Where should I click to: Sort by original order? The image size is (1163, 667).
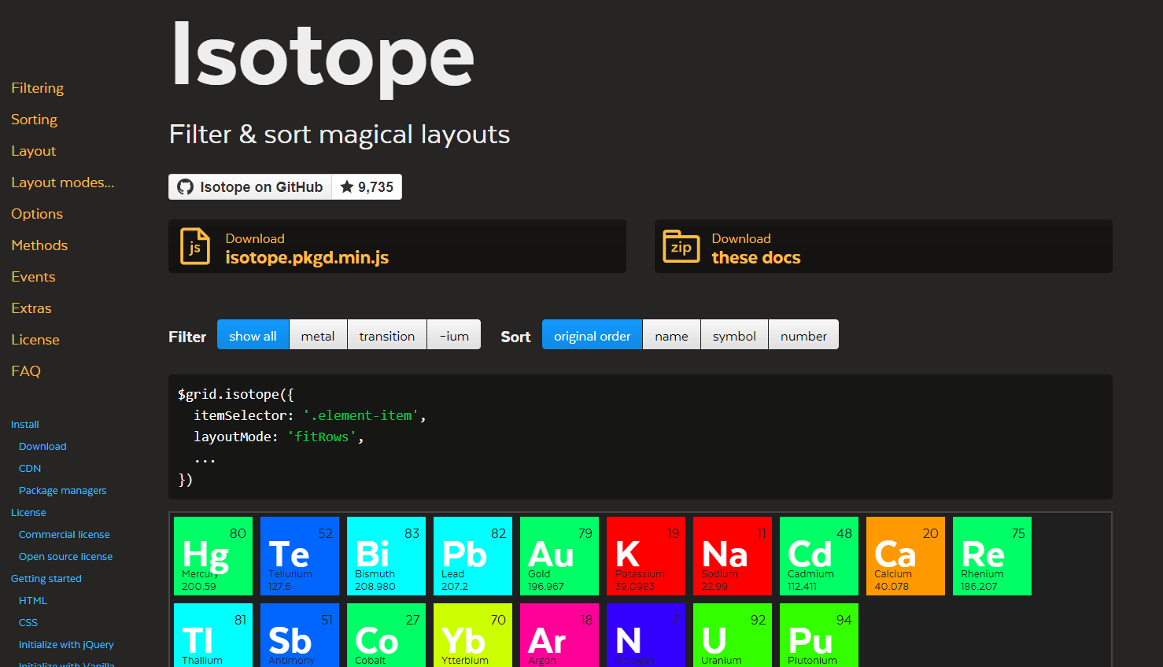pyautogui.click(x=593, y=334)
